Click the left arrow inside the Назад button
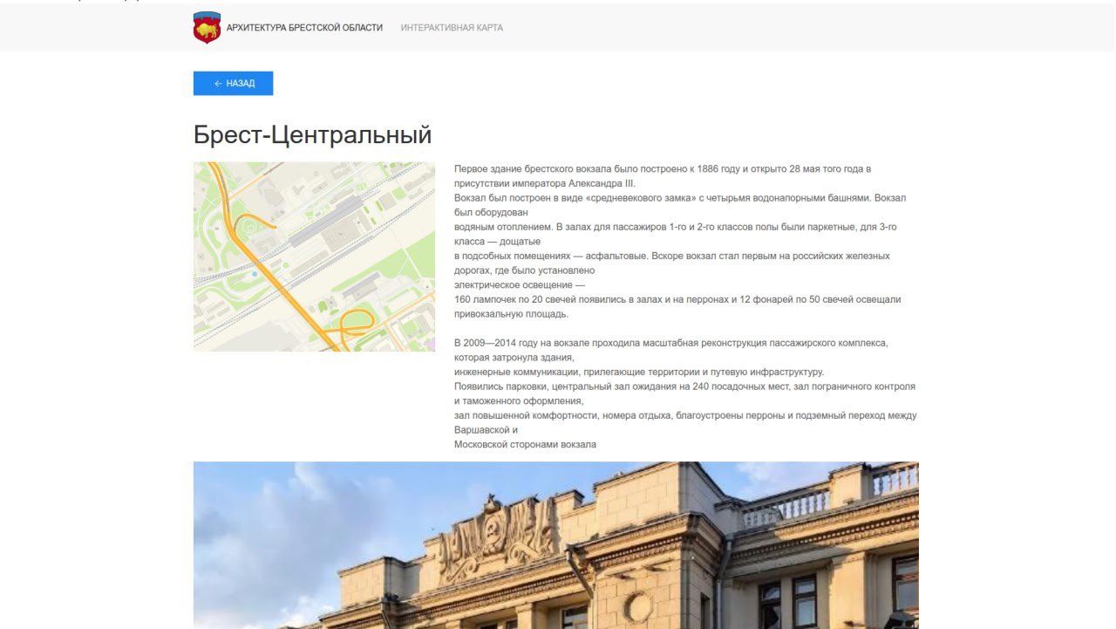Viewport: 1116px width, 629px height. pyautogui.click(x=218, y=84)
